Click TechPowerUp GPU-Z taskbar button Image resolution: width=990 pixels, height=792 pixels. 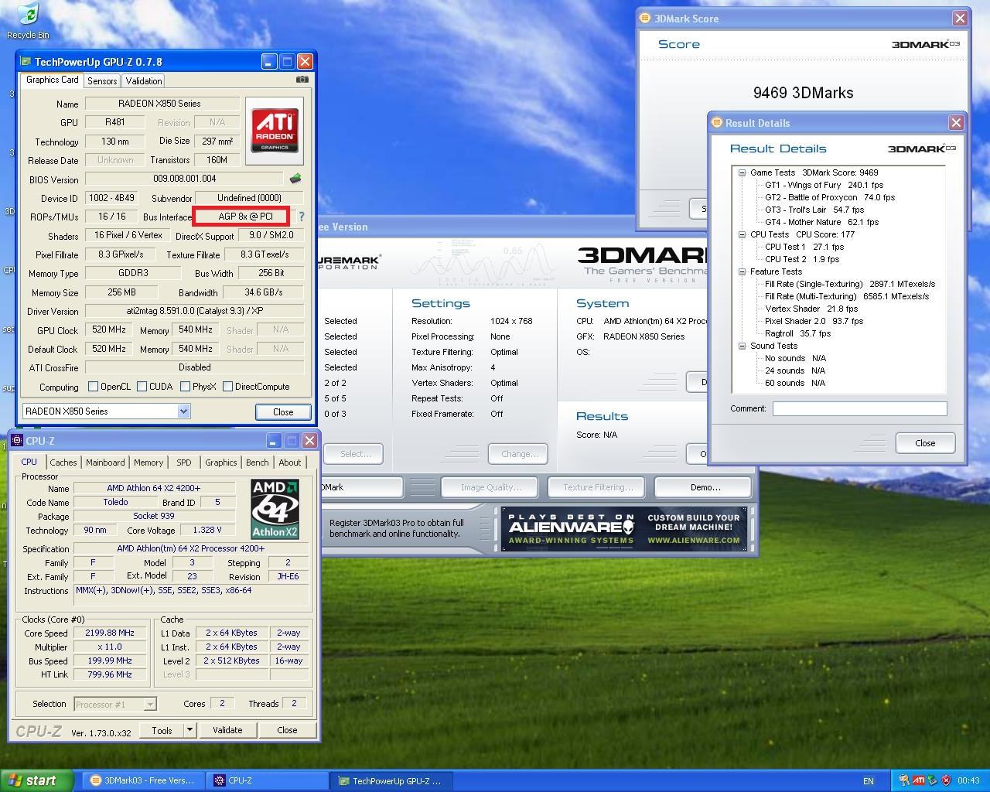[x=392, y=781]
